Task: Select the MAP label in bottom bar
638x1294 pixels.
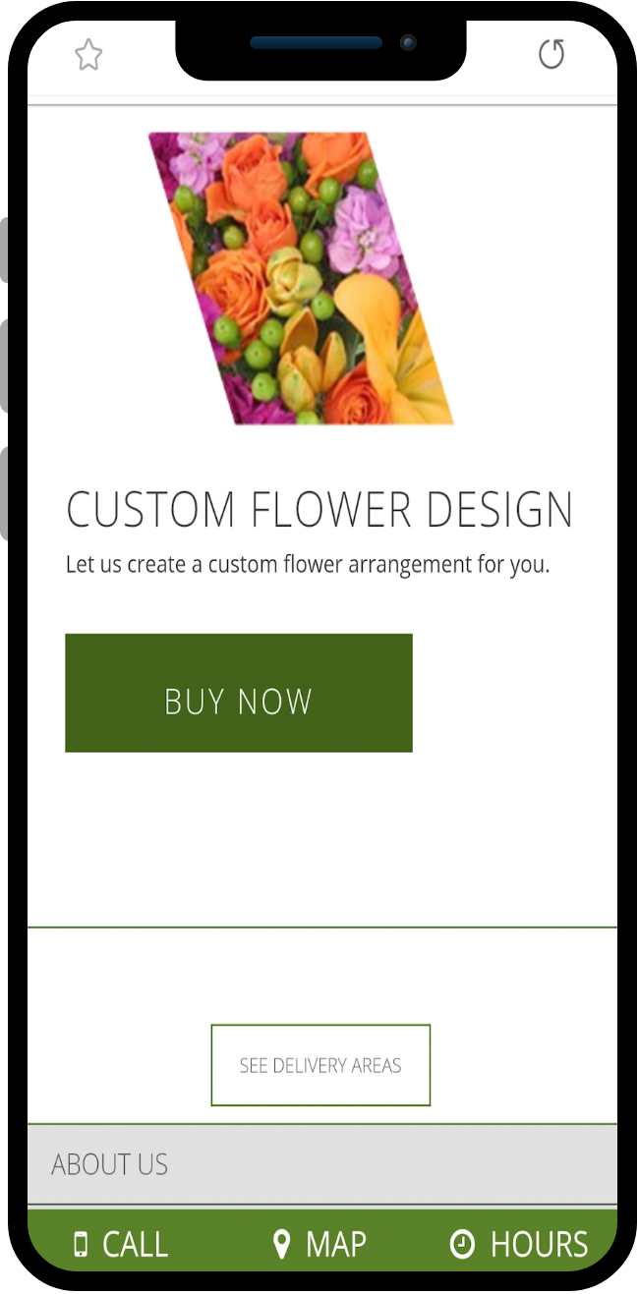Action: coord(336,1245)
